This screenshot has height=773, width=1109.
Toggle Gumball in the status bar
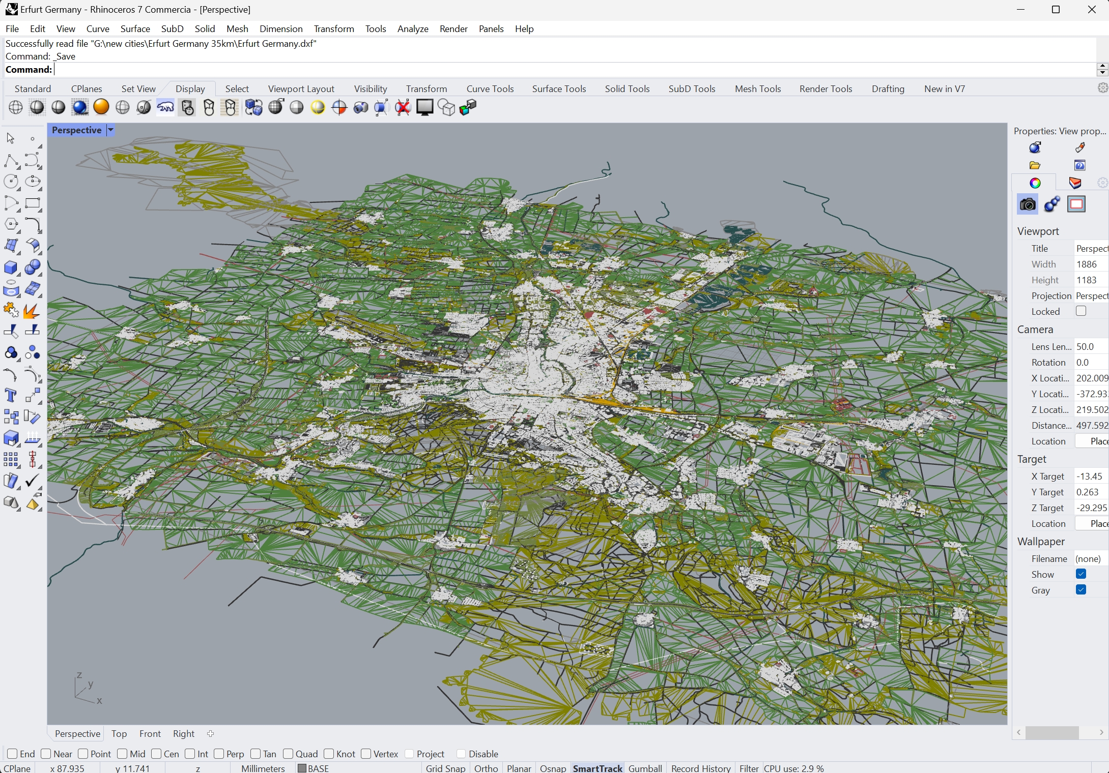click(x=645, y=768)
